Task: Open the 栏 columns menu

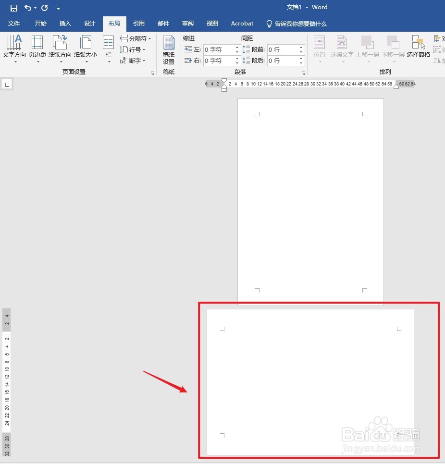Action: (108, 49)
